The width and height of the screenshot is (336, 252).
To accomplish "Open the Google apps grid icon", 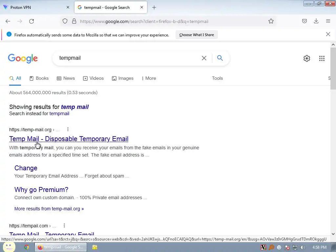I will [x=322, y=58].
